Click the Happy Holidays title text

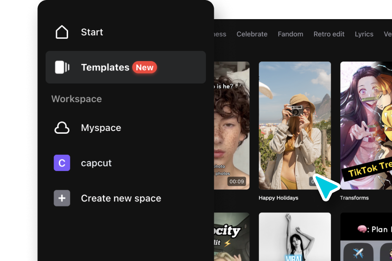279,198
